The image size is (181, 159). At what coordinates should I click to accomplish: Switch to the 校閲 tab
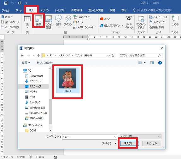point(112,10)
